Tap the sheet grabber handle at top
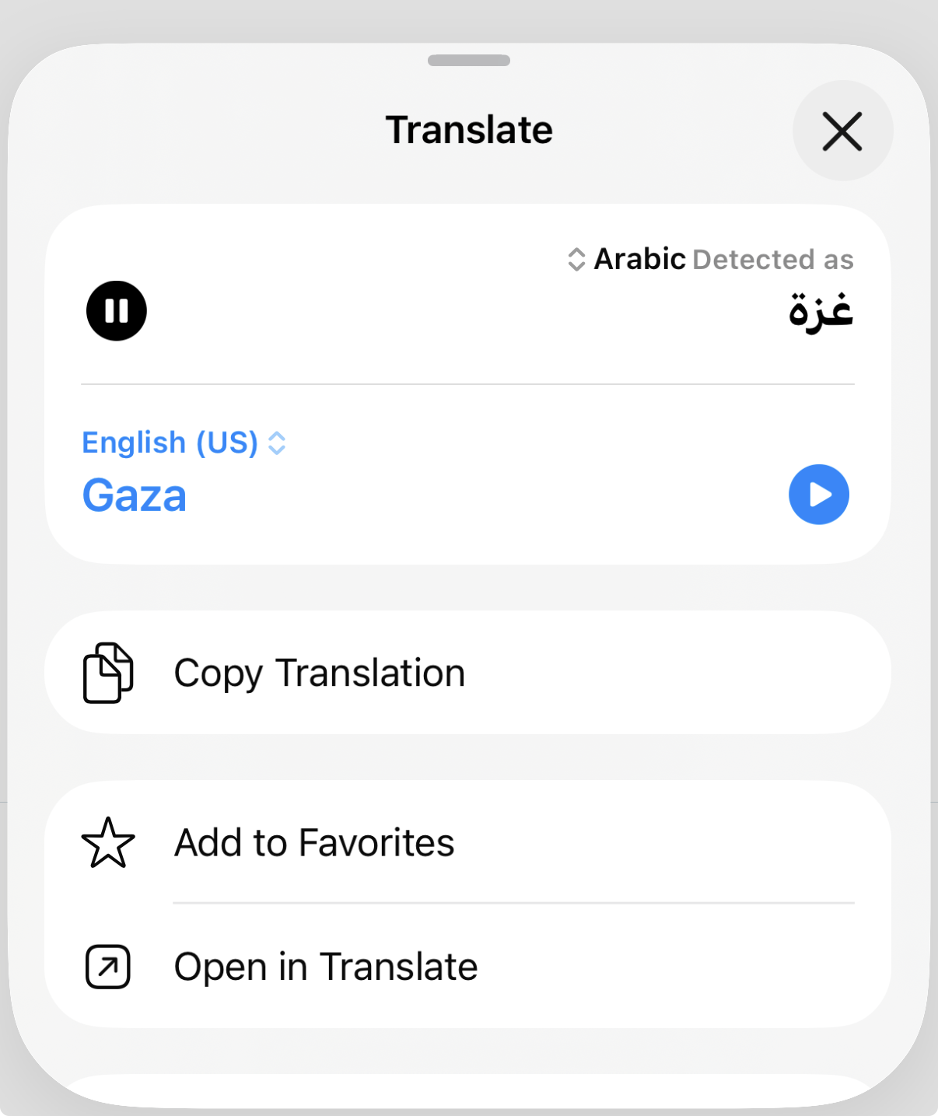Viewport: 938px width, 1116px height. (x=469, y=61)
